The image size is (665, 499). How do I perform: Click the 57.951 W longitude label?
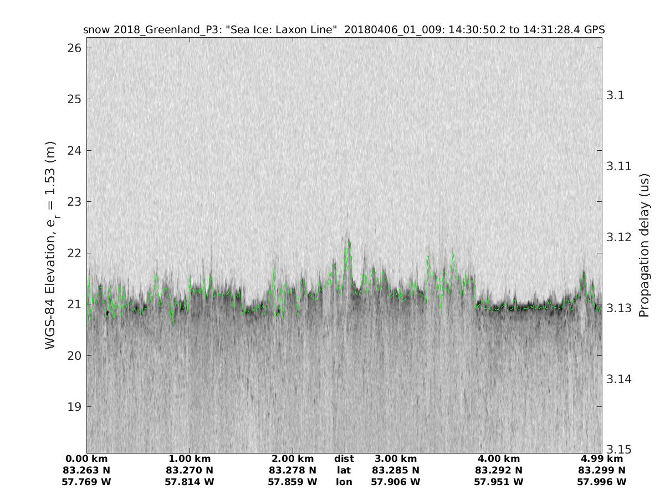click(x=499, y=482)
